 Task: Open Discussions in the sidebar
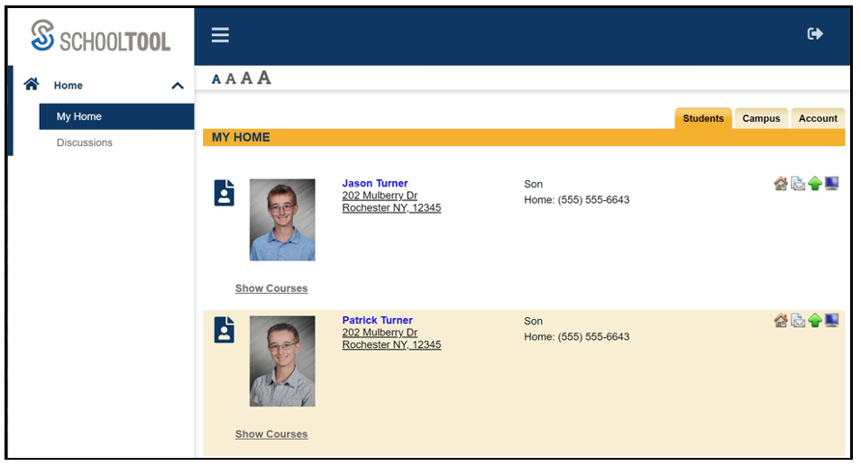85,142
